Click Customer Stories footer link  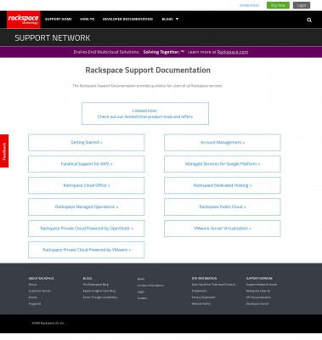point(40,291)
